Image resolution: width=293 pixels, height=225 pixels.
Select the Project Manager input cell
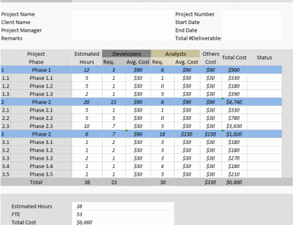pos(123,30)
